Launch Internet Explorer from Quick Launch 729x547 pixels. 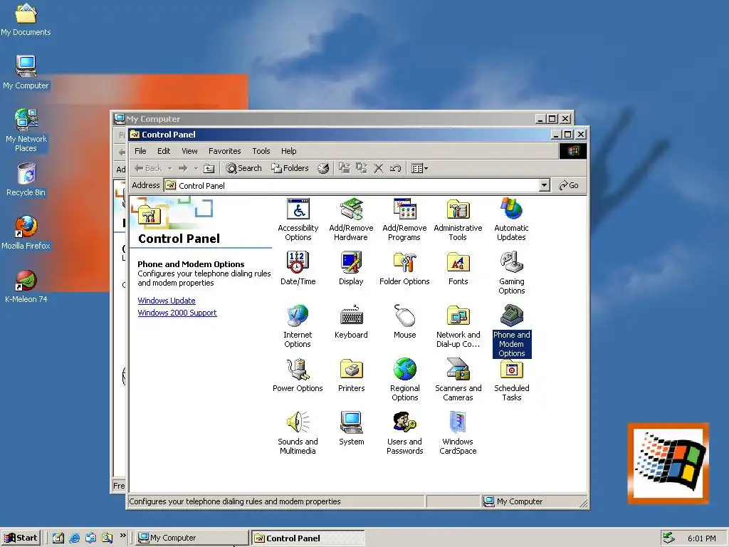coord(74,538)
